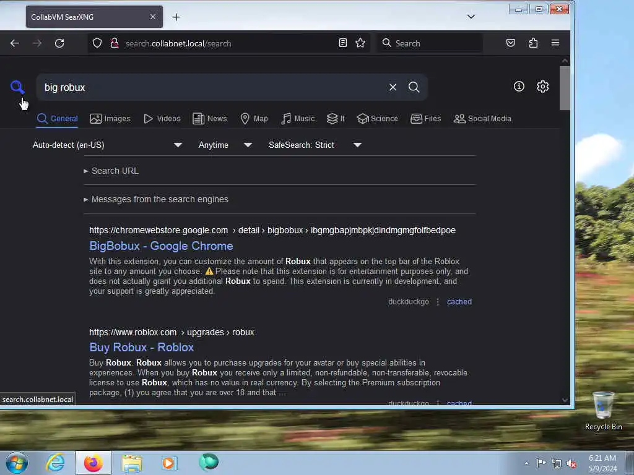
Task: Click the chromewebstore.google.com result URL
Action: [272, 230]
